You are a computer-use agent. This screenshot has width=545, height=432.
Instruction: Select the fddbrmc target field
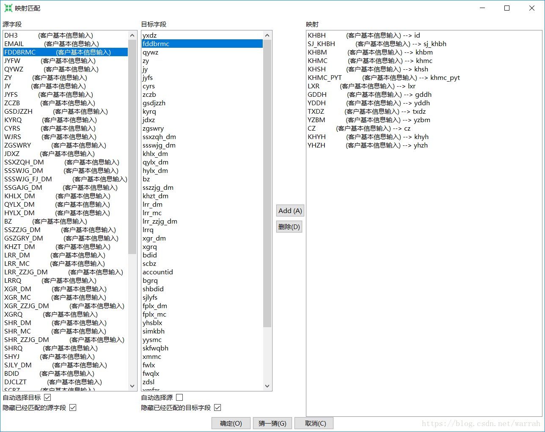(202, 44)
